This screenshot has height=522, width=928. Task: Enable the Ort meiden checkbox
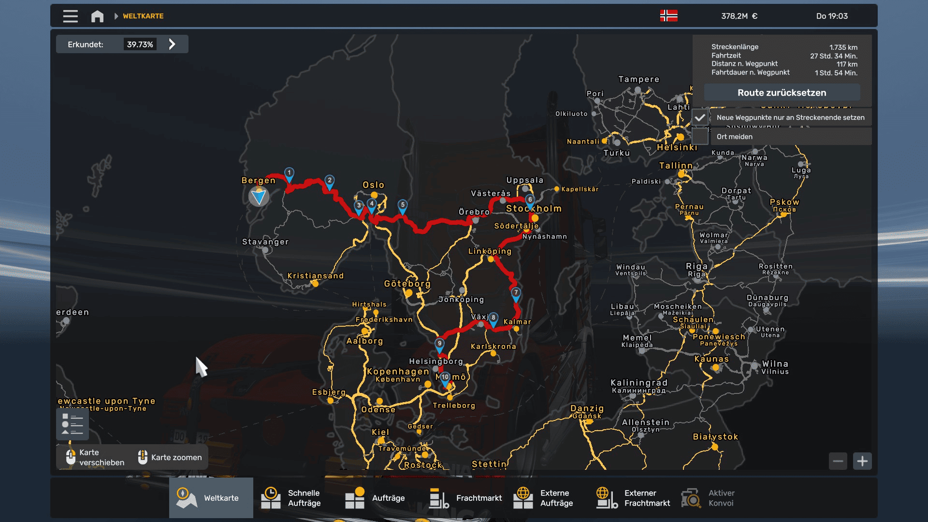pyautogui.click(x=700, y=137)
